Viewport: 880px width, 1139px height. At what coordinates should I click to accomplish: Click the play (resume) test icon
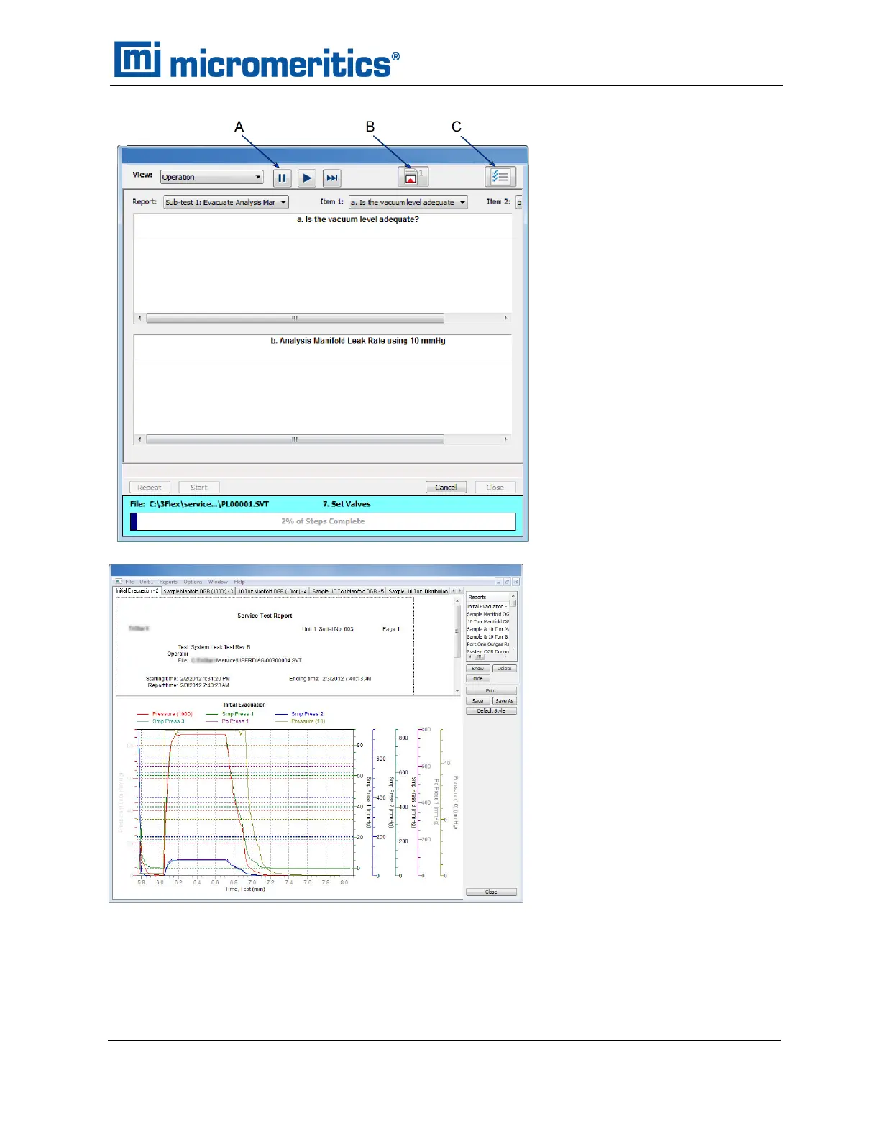(307, 178)
